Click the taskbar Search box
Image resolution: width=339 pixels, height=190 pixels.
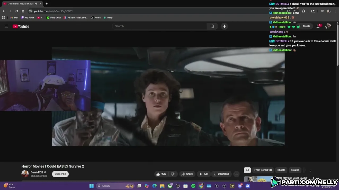(x=115, y=186)
